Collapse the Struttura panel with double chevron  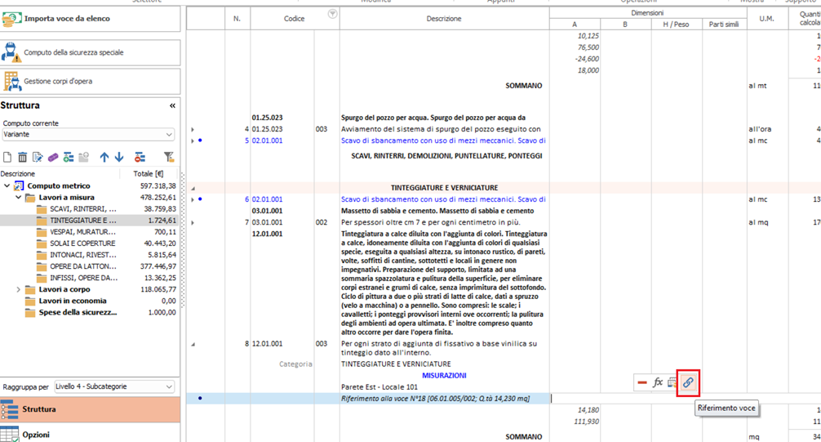click(172, 106)
